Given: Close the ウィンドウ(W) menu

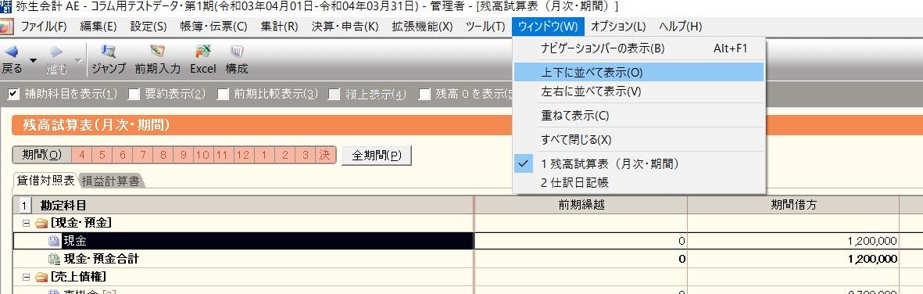Looking at the screenshot, I should (x=548, y=27).
